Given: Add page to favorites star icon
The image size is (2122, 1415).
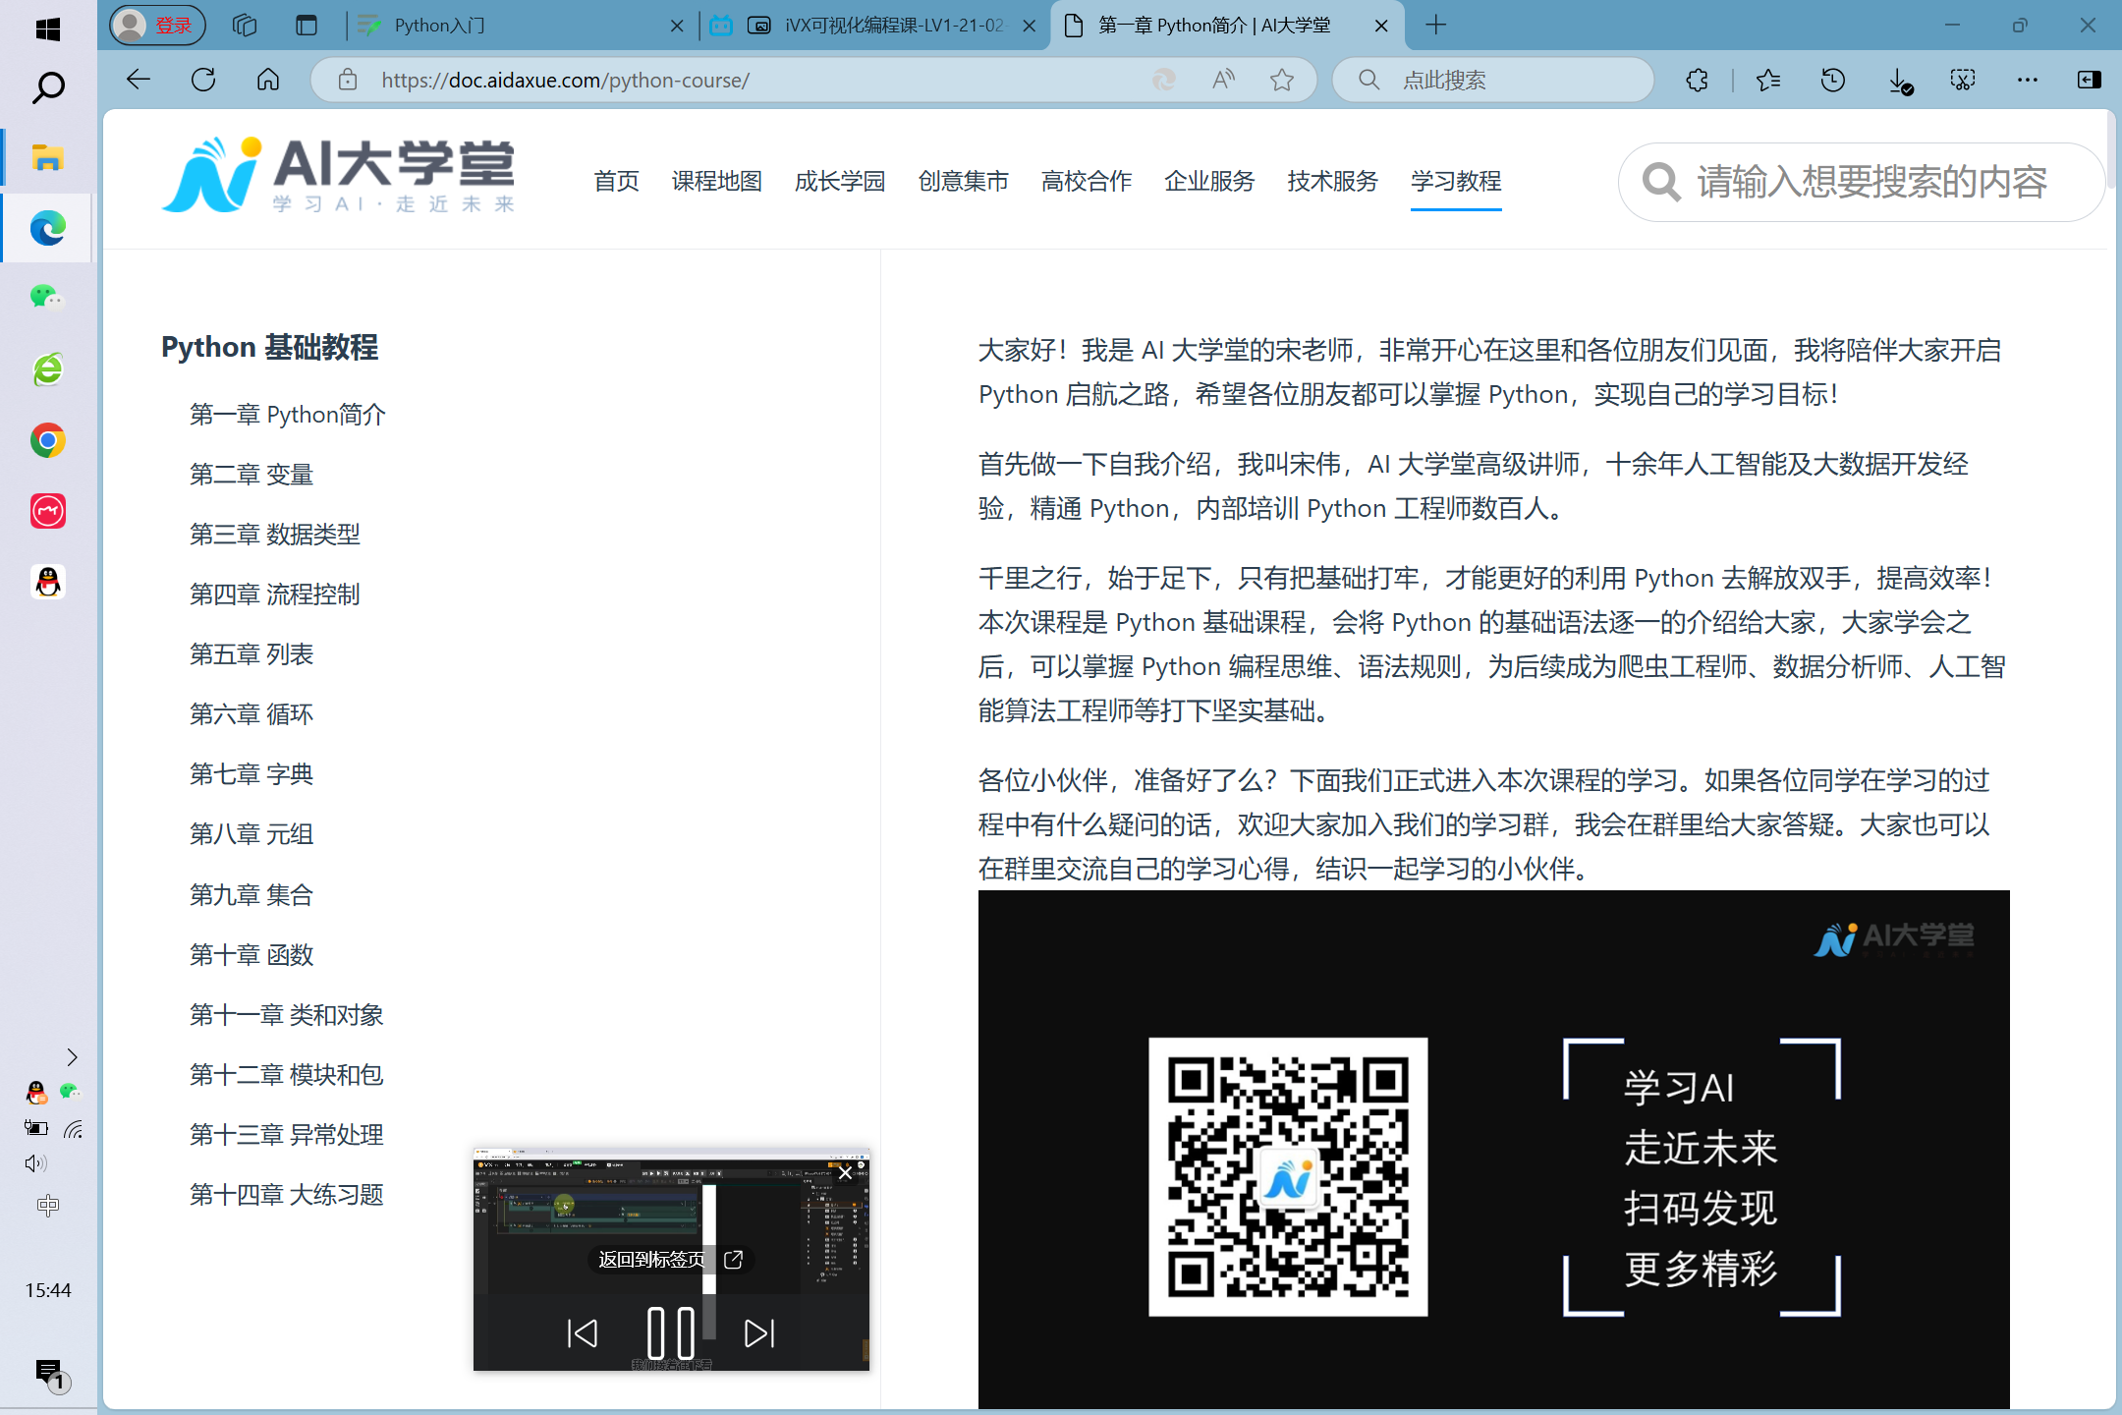Looking at the screenshot, I should point(1282,81).
